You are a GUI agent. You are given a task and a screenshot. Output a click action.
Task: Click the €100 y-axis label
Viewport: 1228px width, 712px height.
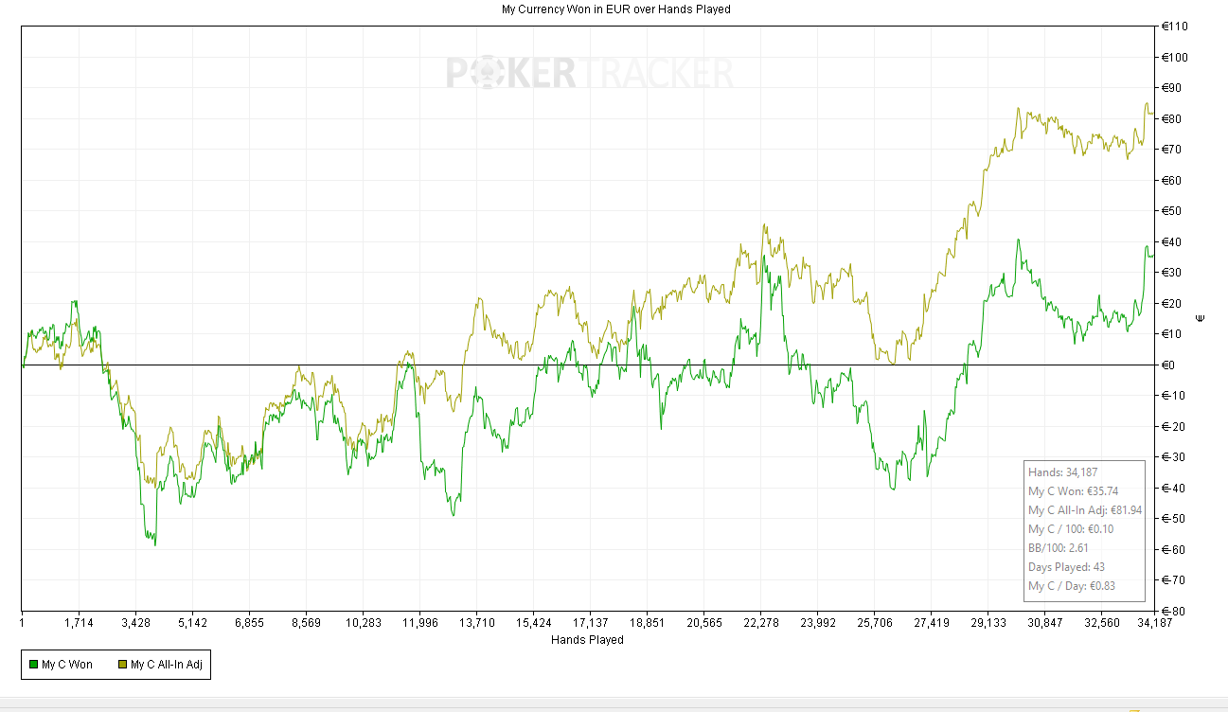coord(1177,57)
